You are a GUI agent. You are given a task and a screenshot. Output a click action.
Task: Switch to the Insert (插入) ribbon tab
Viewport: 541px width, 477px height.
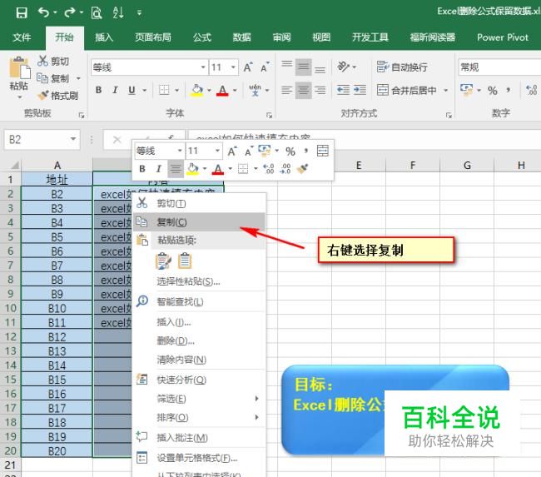(x=104, y=37)
